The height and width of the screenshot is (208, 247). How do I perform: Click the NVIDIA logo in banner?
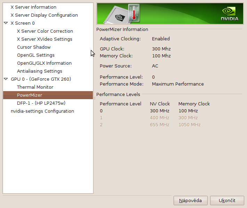pyautogui.click(x=230, y=14)
